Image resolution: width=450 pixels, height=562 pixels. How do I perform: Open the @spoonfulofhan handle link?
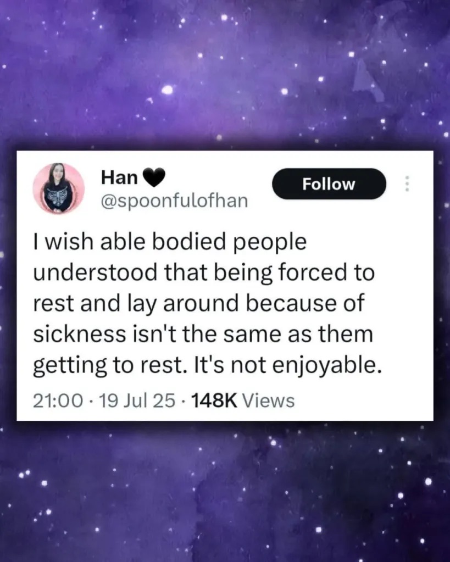174,201
